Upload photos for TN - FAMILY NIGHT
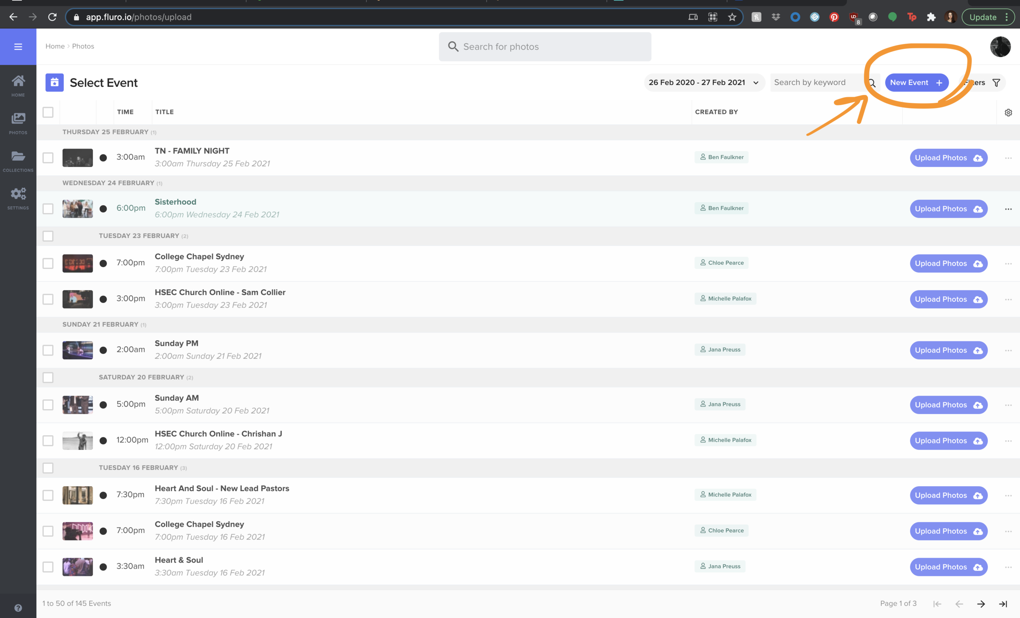 948,158
